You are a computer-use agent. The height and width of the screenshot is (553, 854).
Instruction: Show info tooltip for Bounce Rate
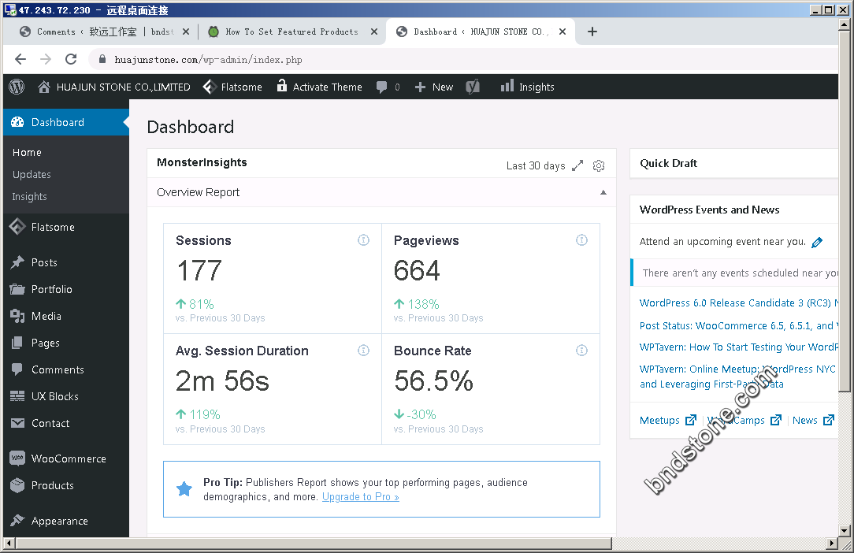click(581, 351)
